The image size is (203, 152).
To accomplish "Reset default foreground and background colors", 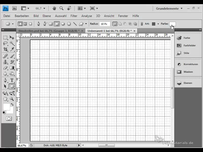I will [x=4, y=113].
